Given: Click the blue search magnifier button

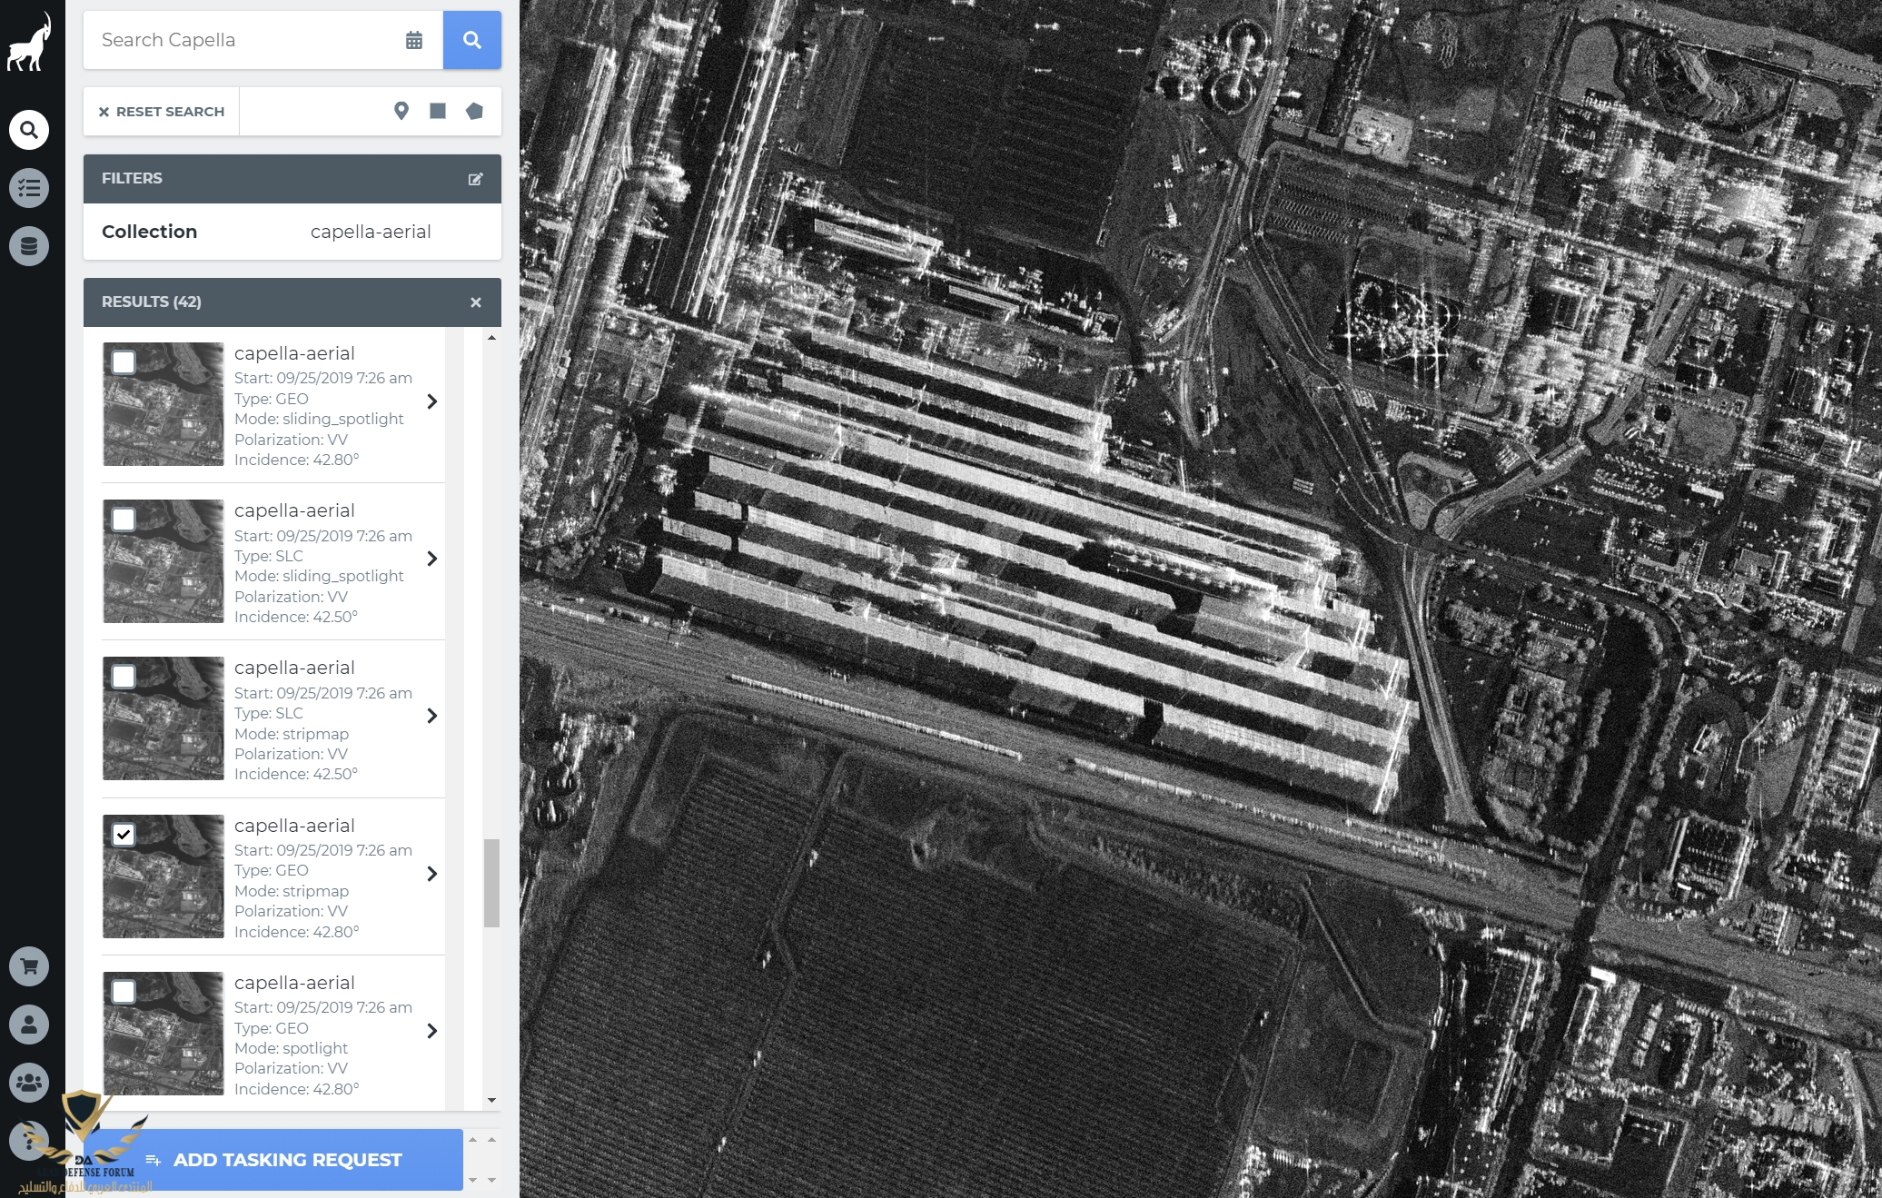Looking at the screenshot, I should pyautogui.click(x=471, y=40).
